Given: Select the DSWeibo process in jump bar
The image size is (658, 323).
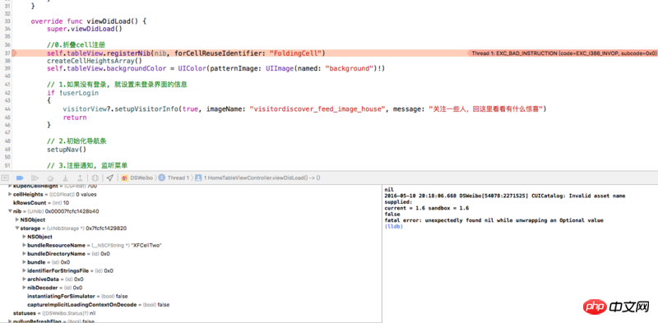Looking at the screenshot, I should [138, 178].
